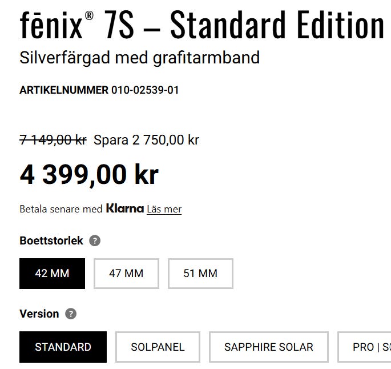Click the article number 010-02539-01
The width and height of the screenshot is (391, 369).
tap(145, 90)
